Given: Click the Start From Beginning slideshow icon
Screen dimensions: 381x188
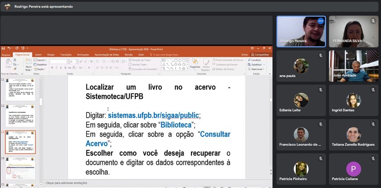Looking at the screenshot, I should (23, 48).
